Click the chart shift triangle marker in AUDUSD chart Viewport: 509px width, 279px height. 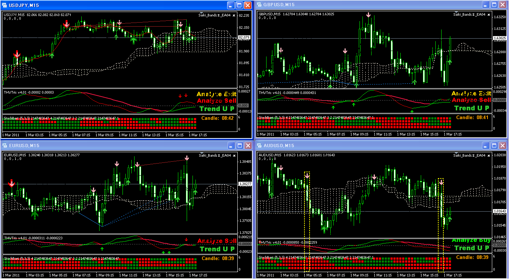[456, 152]
